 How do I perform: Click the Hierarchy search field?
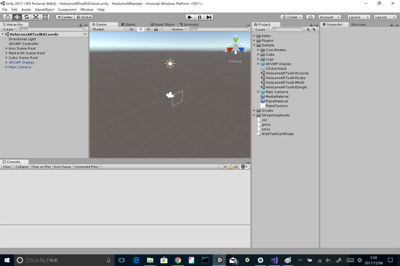pos(52,29)
